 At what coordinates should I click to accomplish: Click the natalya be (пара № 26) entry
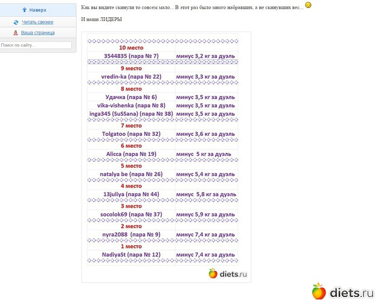[x=131, y=174]
